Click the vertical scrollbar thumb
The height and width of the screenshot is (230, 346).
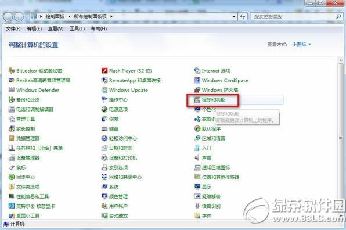click(341, 137)
